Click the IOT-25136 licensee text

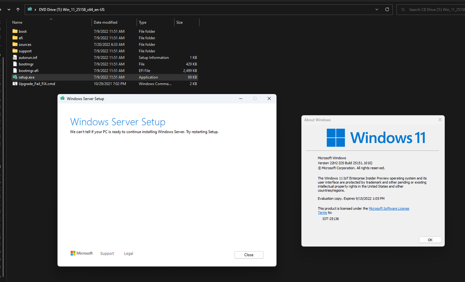[331, 219]
